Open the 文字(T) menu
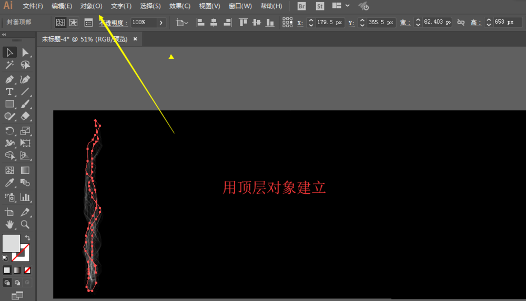Image resolution: width=526 pixels, height=301 pixels. point(121,6)
